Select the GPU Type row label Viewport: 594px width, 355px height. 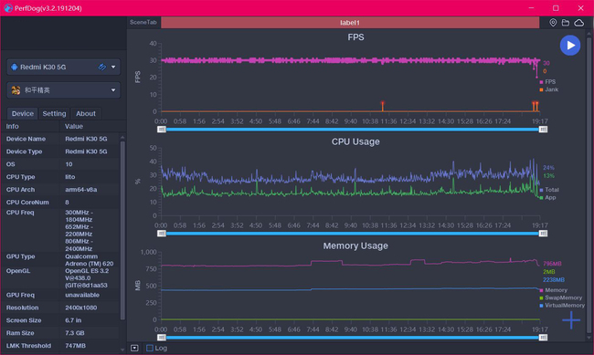(20, 256)
